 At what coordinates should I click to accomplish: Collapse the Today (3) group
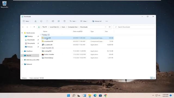pyautogui.click(x=41, y=35)
